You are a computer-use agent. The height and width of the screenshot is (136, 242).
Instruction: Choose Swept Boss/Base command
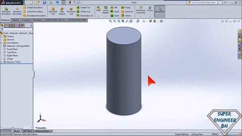coord(33,8)
